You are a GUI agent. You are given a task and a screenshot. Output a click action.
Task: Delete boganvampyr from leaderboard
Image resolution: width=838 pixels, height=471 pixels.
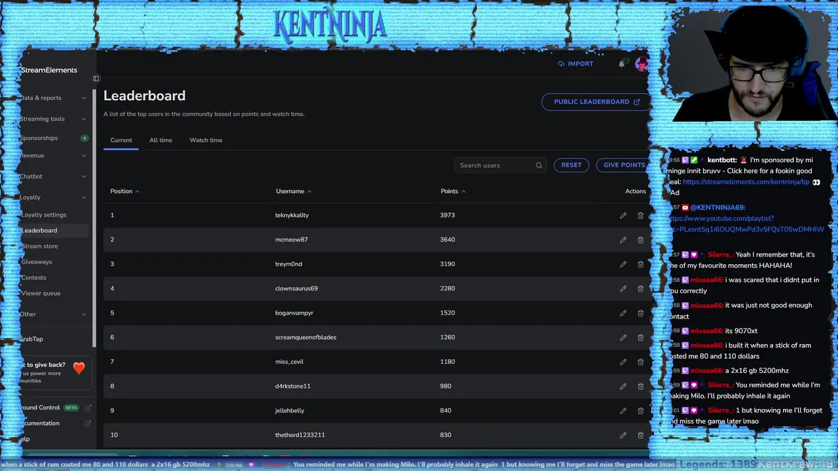(640, 313)
